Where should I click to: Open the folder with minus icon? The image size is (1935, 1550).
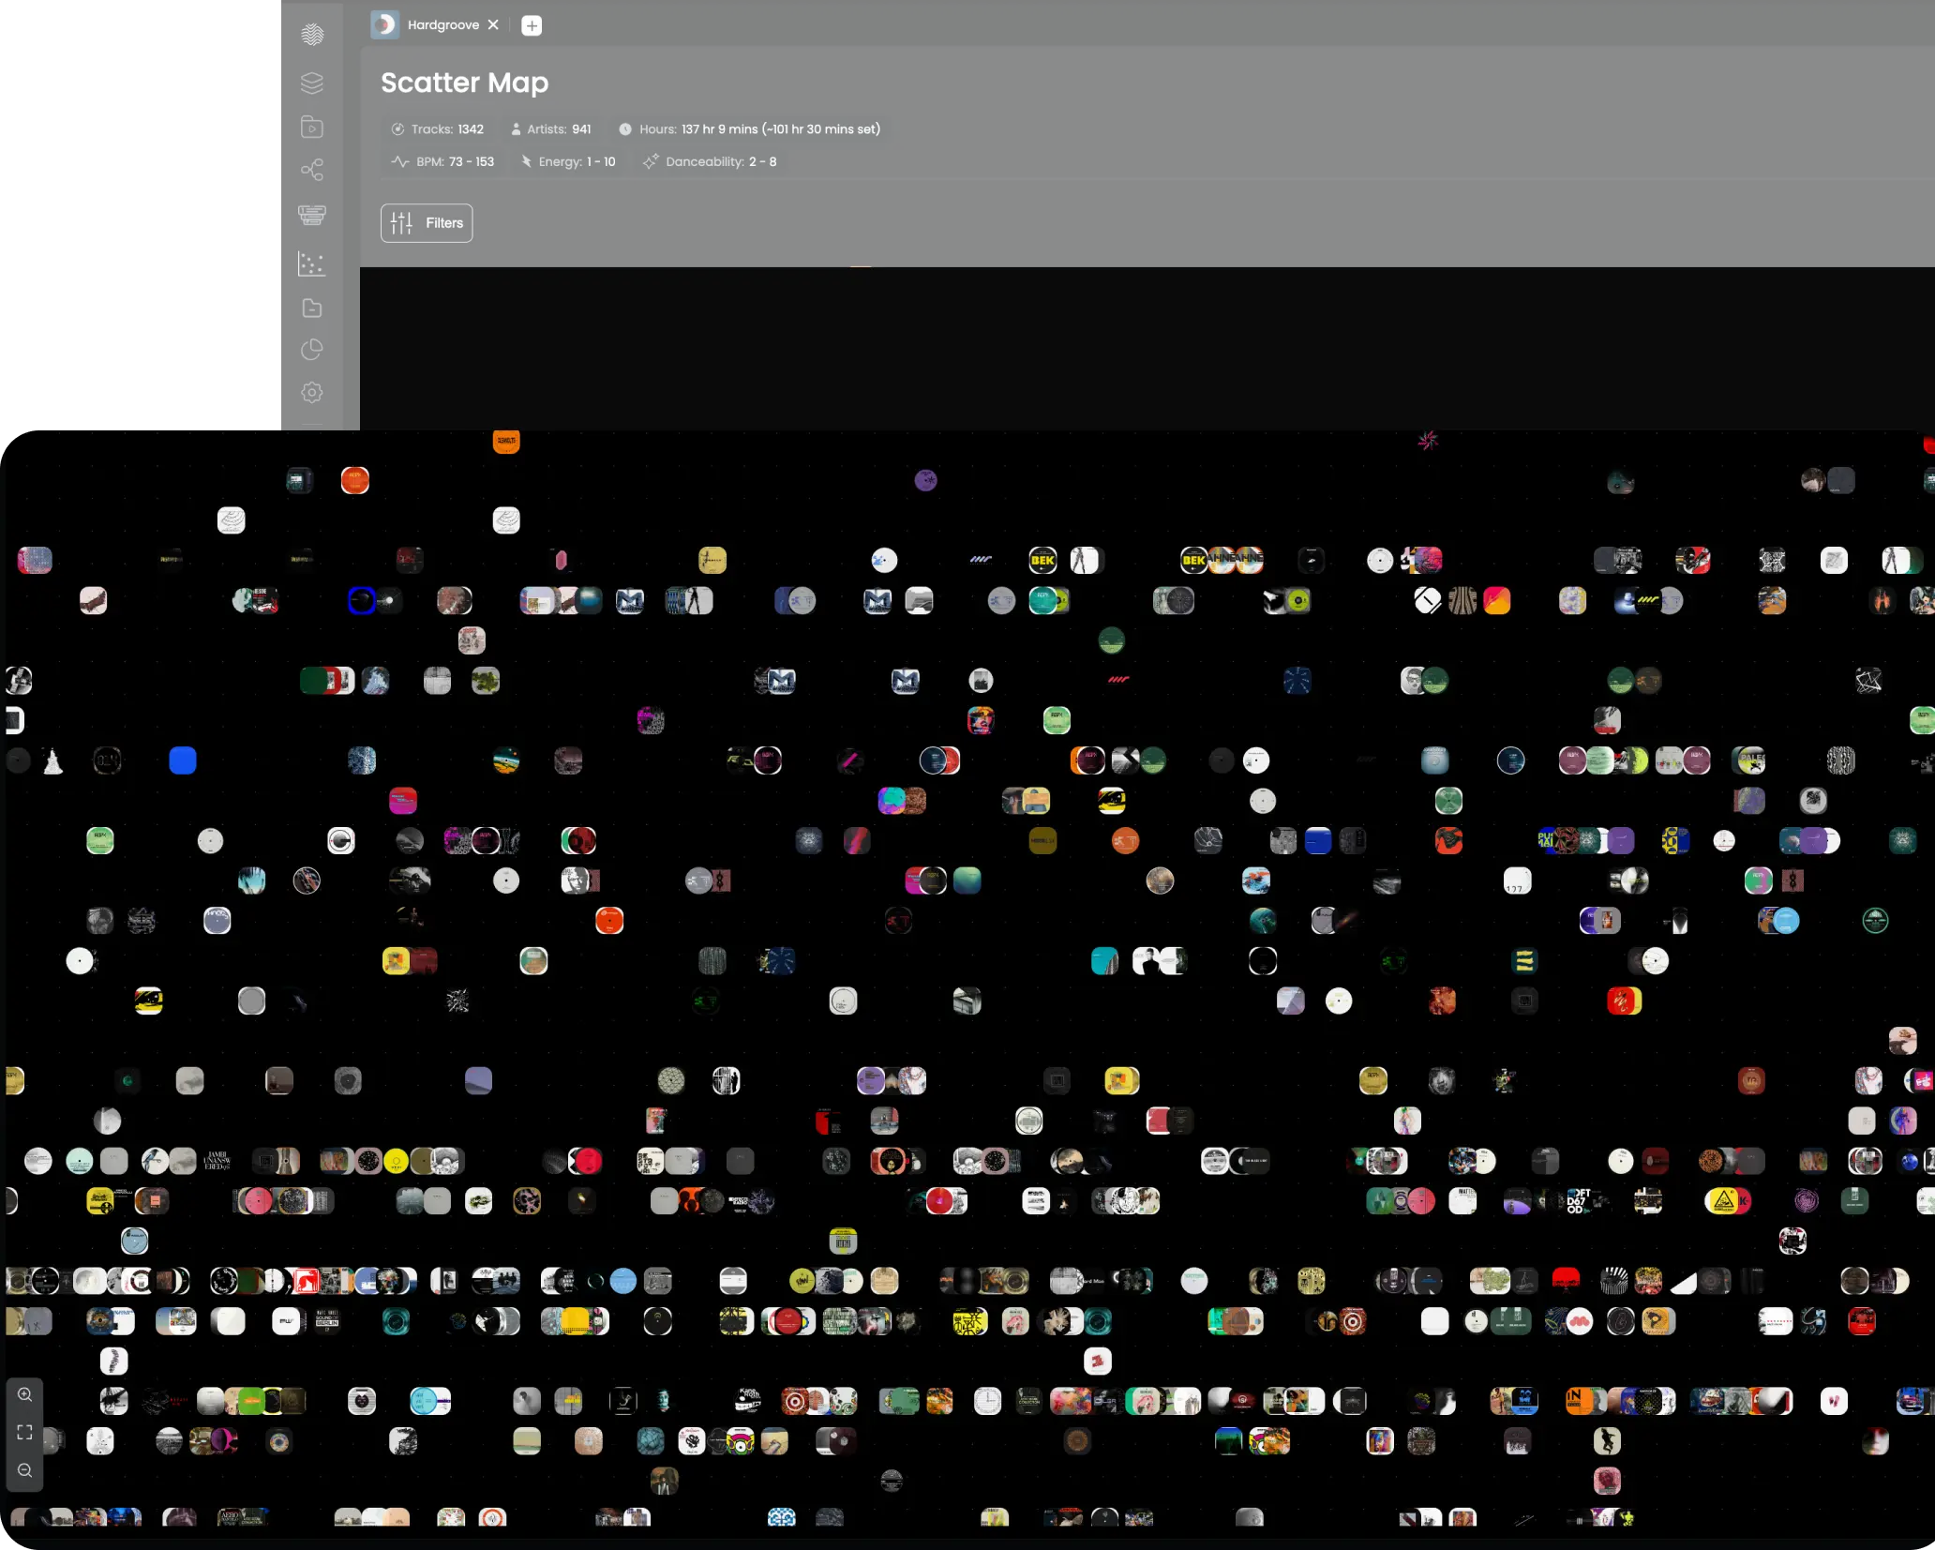[x=312, y=308]
